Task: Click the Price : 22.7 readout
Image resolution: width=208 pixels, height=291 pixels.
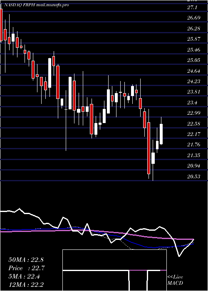Action: pyautogui.click(x=27, y=268)
